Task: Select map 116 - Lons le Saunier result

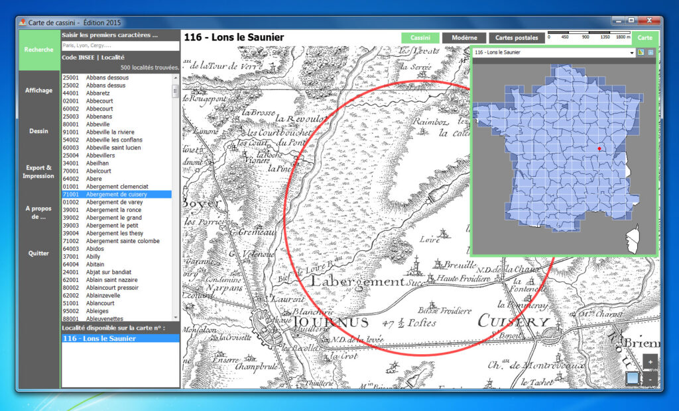Action: (x=120, y=338)
